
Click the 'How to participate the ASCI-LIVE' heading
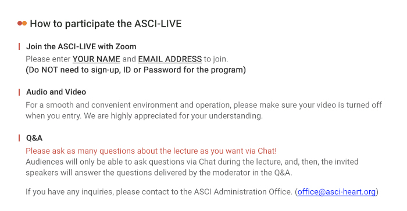(x=106, y=24)
